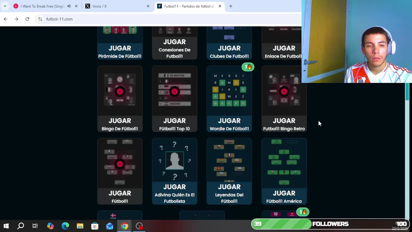Open Clubes De Futbol11 card

(229, 43)
